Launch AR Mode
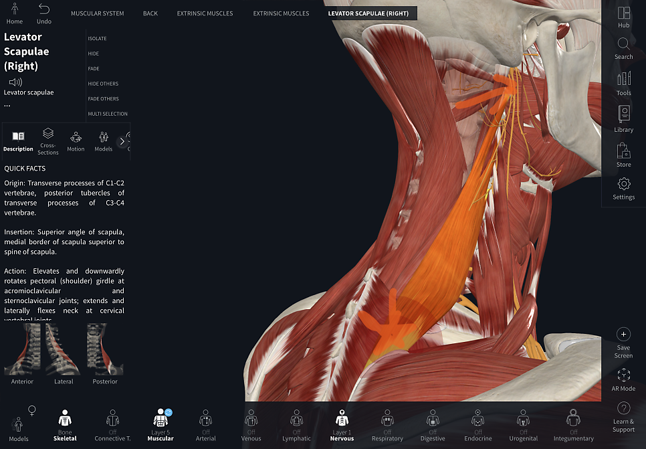Screen dimensions: 646x449 coord(623,380)
